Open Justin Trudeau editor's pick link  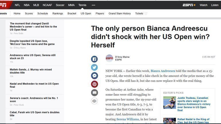[194, 104]
